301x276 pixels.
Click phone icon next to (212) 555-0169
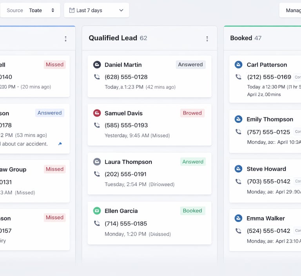click(238, 77)
